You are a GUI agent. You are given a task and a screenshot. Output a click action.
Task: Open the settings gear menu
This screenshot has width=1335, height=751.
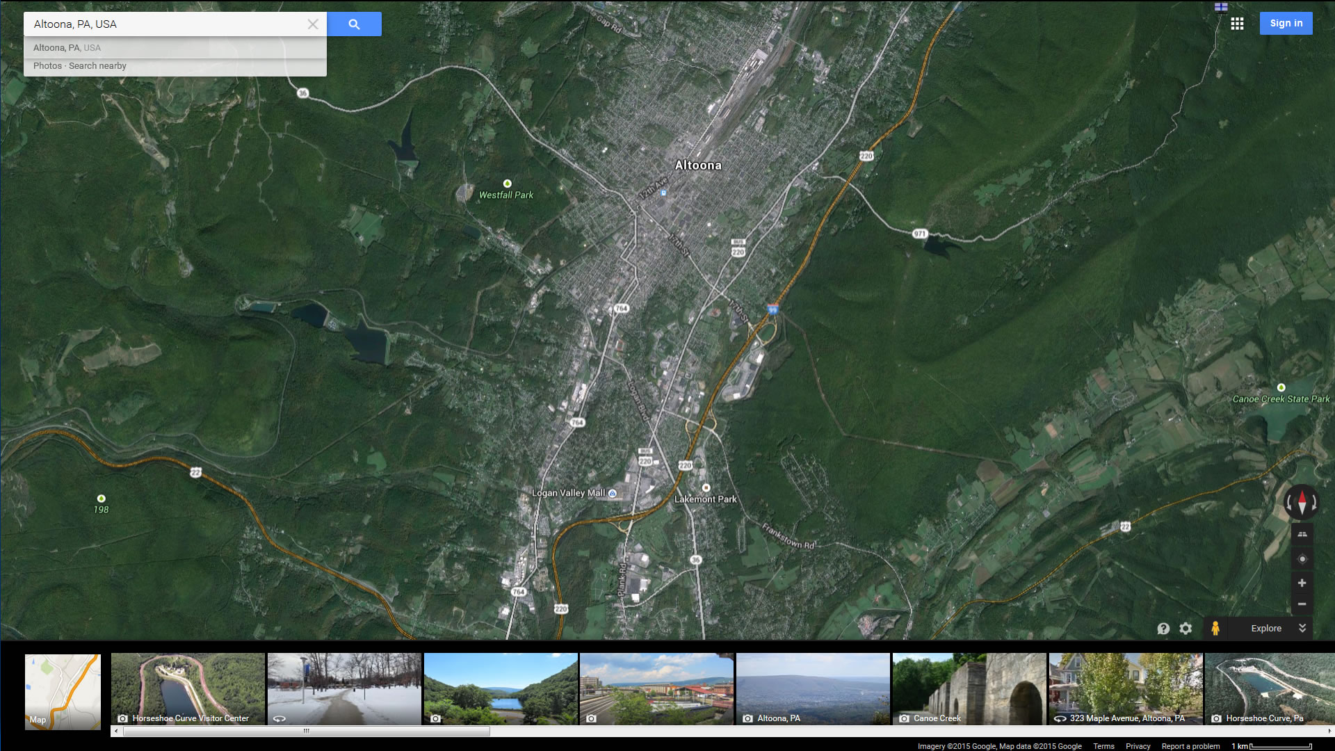tap(1186, 629)
